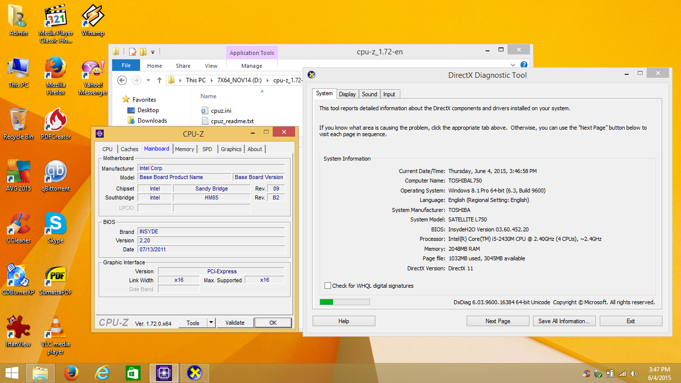Image resolution: width=681 pixels, height=383 pixels.
Task: Open Explorer help question-mark icon
Action: click(x=523, y=65)
